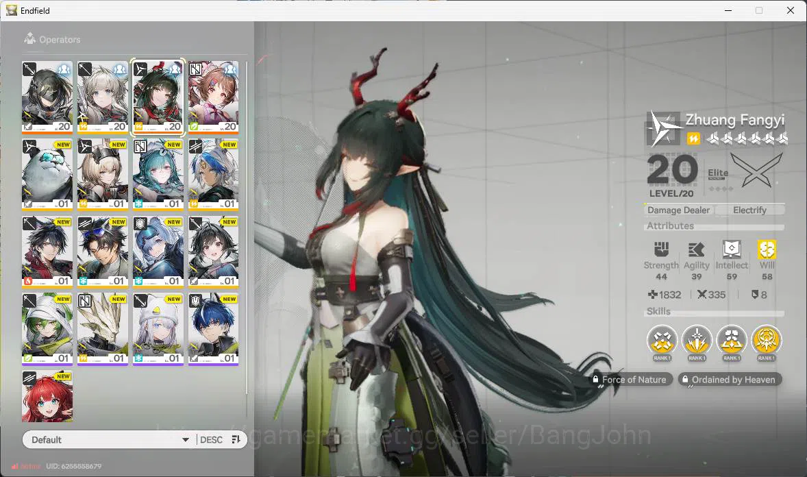The height and width of the screenshot is (477, 807).
Task: Click the Endfield app icon in title bar
Action: pos(12,10)
